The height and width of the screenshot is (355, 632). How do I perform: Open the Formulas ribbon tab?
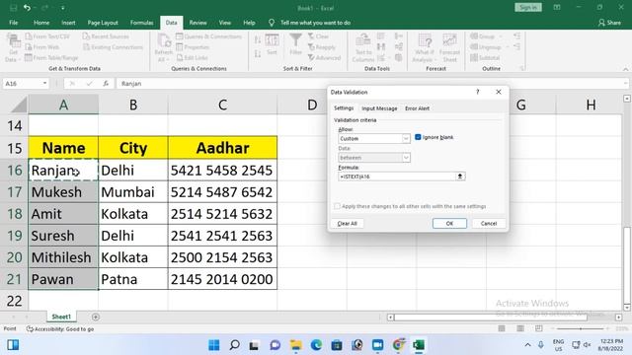tap(141, 23)
